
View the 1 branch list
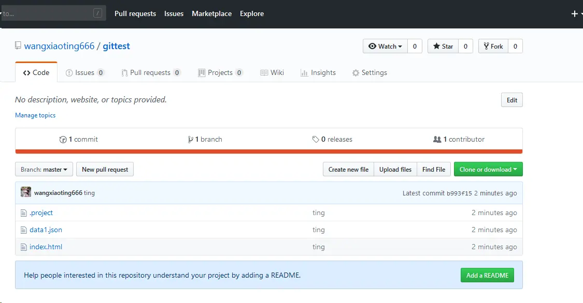(205, 139)
